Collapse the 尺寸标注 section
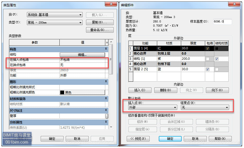 pyautogui.click(x=106, y=110)
